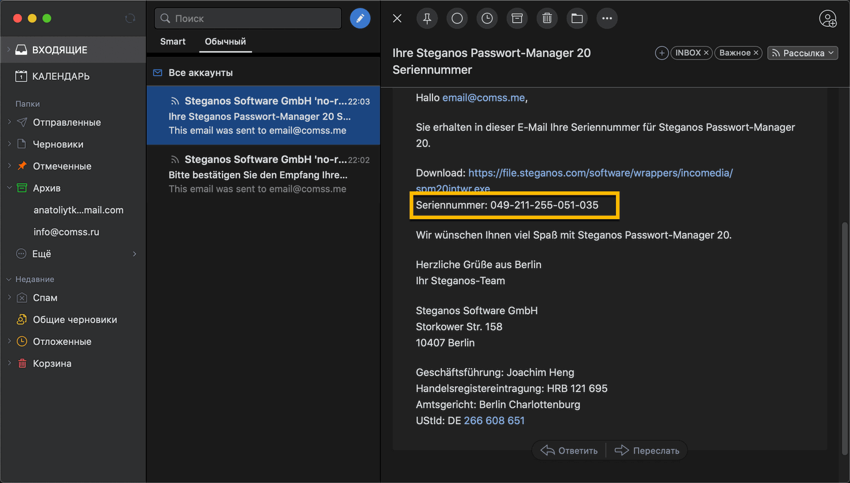Open more actions ellipsis menu
The image size is (850, 483).
tap(607, 18)
